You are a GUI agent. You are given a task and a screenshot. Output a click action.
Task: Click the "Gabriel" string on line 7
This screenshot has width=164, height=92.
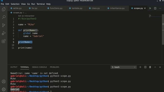pos(38,36)
